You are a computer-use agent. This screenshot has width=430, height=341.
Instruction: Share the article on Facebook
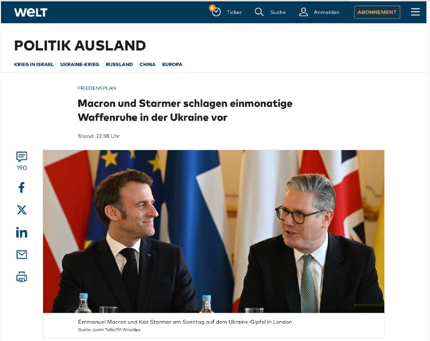(x=21, y=188)
